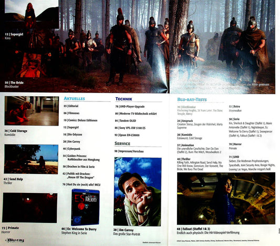Click the '84 | Tandem OLED' entry
The width and height of the screenshot is (280, 246).
[126, 121]
